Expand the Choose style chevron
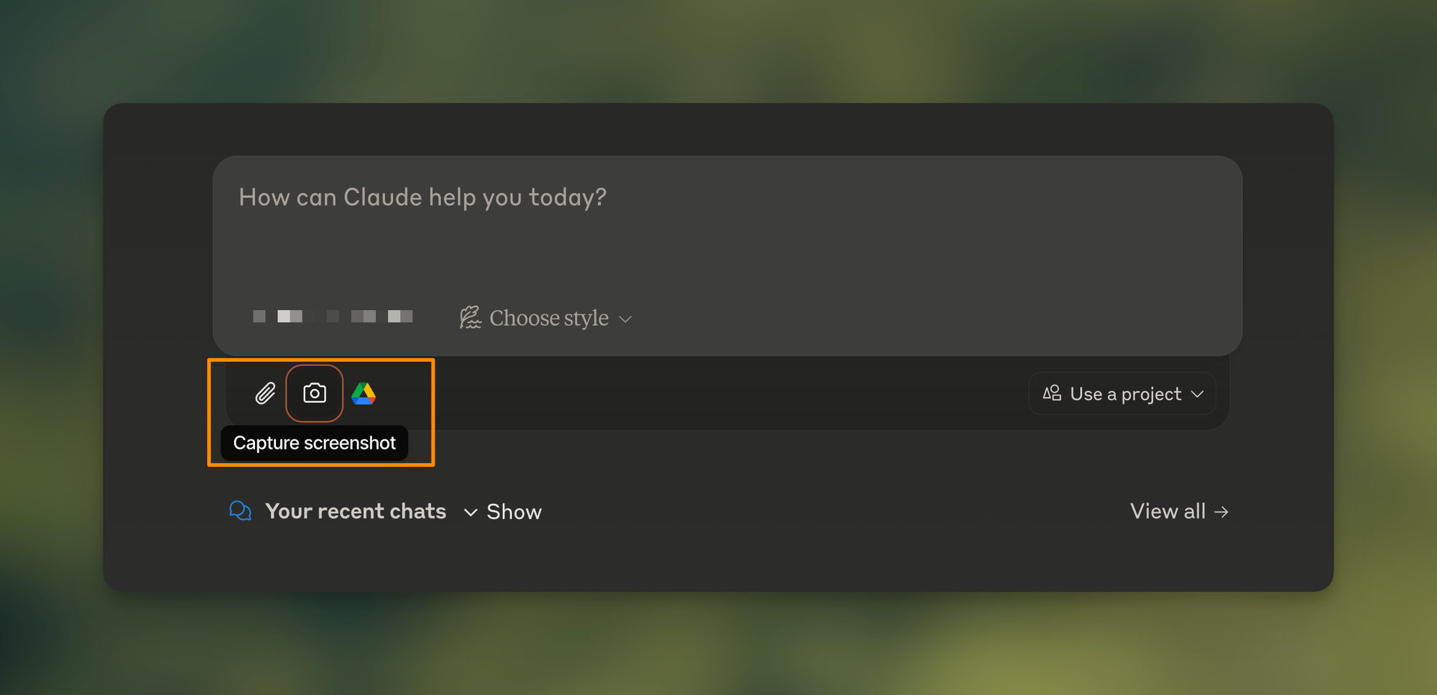 625,319
